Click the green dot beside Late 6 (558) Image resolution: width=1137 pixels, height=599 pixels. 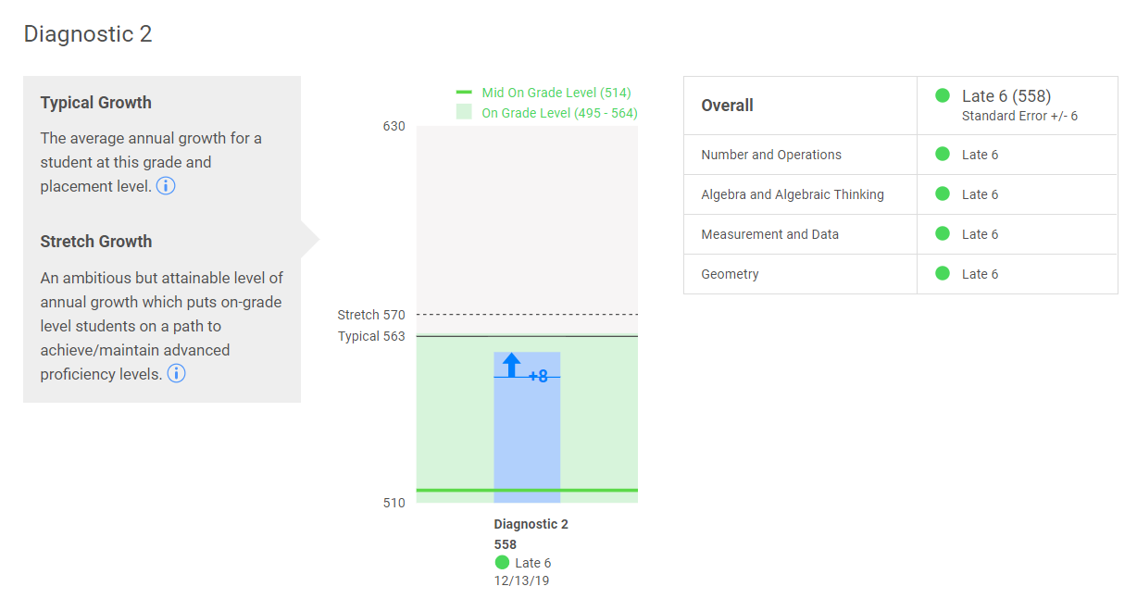click(x=943, y=95)
